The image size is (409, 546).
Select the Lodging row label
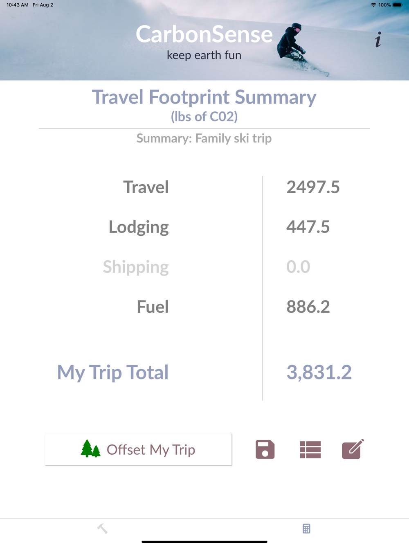tap(139, 227)
